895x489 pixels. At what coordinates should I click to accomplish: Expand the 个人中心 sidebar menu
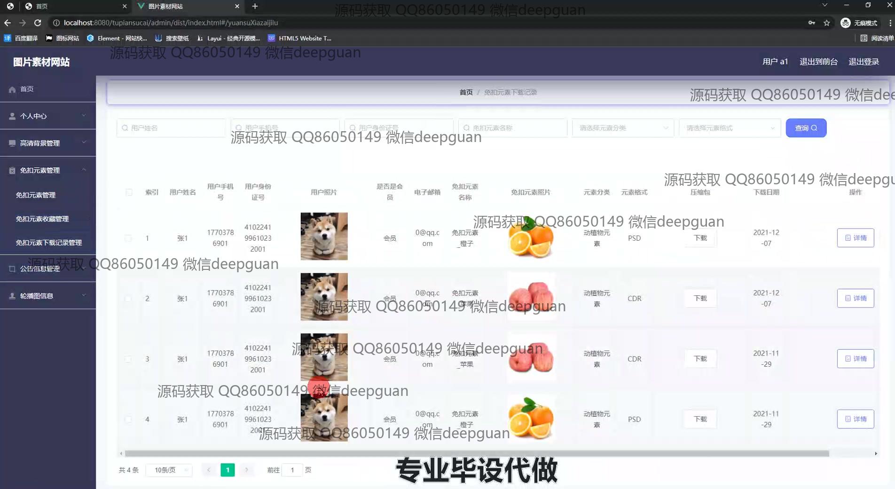click(48, 116)
